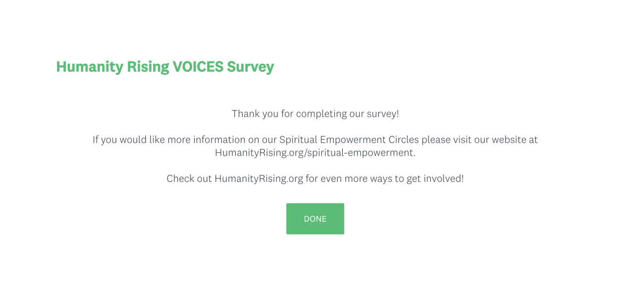The width and height of the screenshot is (634, 290).
Task: Click HumanityRising.org in the 'Check out' line
Action: (x=259, y=178)
